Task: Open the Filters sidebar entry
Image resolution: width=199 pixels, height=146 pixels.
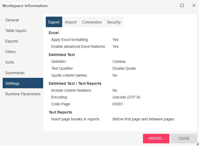Action: (x=11, y=52)
